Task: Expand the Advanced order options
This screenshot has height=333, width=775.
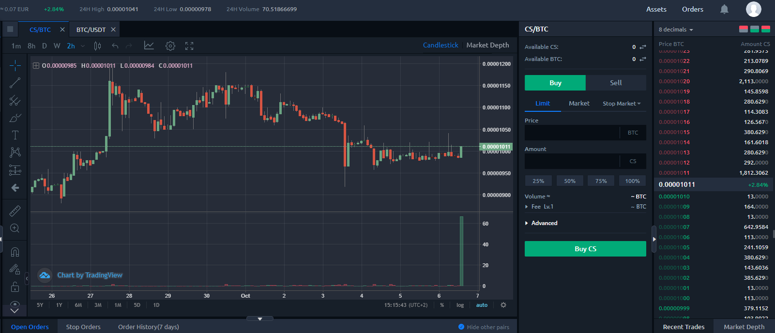Action: click(541, 223)
